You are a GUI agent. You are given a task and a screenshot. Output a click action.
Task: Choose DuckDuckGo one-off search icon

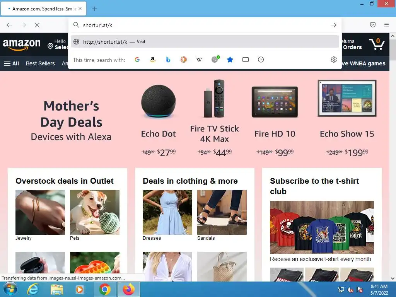pos(184,60)
